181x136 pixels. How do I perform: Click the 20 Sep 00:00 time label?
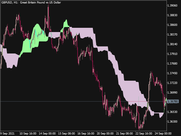tap(105, 134)
